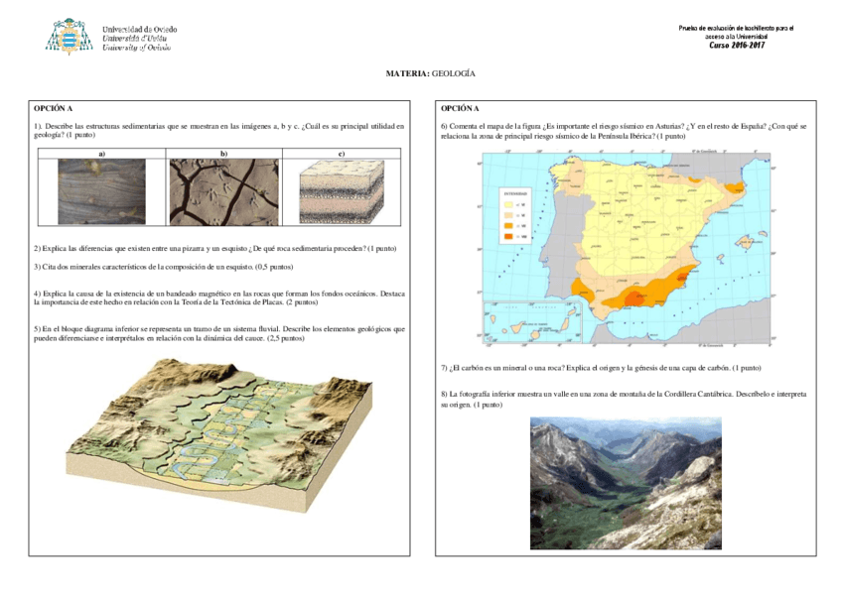The image size is (842, 595).
Task: Collapse the INTENSIDAD legend box
Action: click(515, 193)
